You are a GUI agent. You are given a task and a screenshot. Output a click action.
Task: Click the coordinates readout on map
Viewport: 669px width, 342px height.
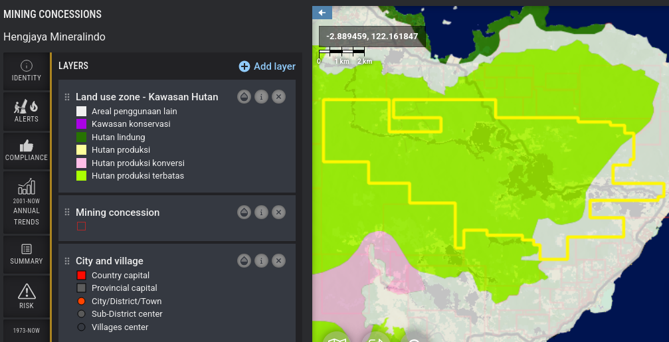pyautogui.click(x=372, y=37)
